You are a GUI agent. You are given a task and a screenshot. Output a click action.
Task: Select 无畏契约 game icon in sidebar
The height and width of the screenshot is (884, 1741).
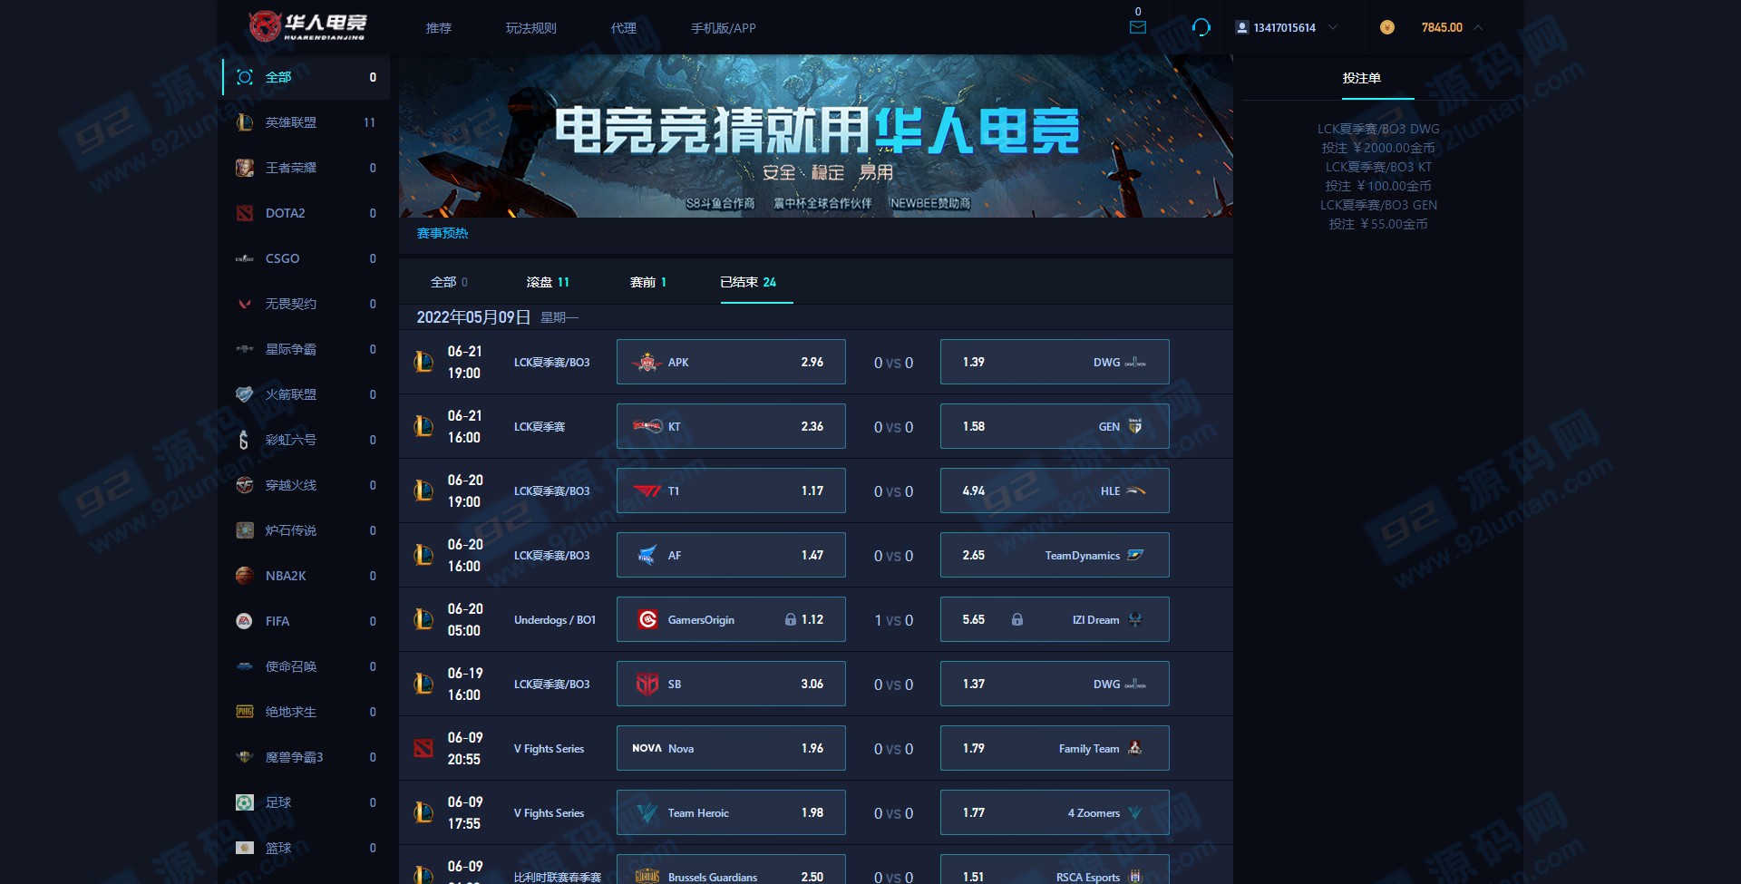pos(245,304)
